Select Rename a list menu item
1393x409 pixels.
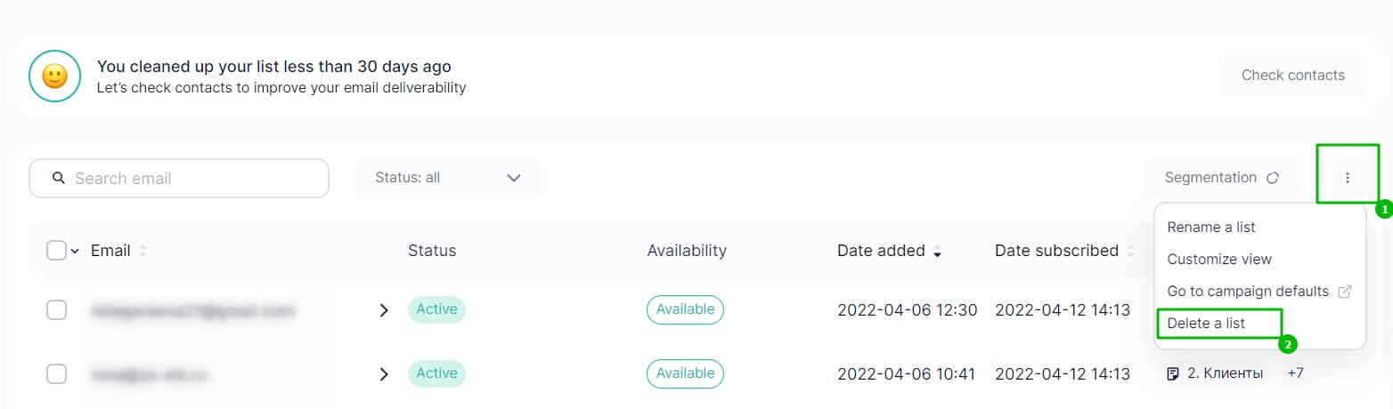click(1210, 228)
